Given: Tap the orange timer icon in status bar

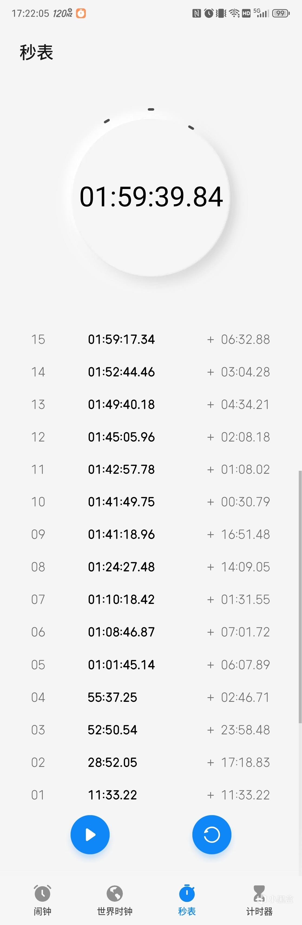Looking at the screenshot, I should pos(81,13).
